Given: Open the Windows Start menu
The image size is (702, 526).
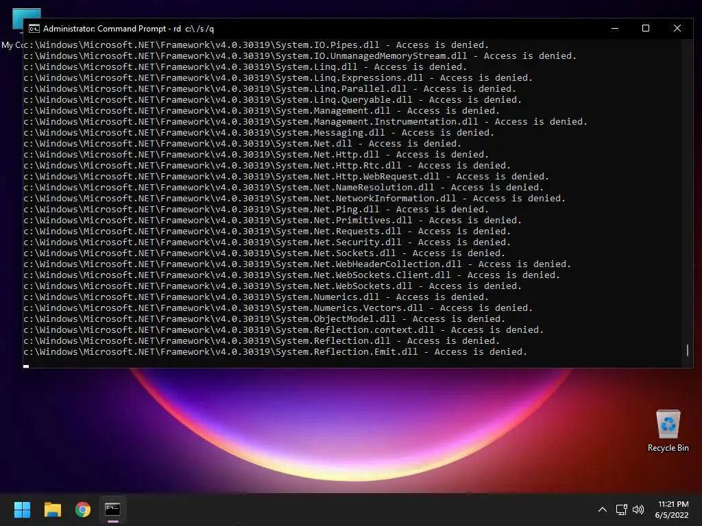Looking at the screenshot, I should (x=22, y=510).
